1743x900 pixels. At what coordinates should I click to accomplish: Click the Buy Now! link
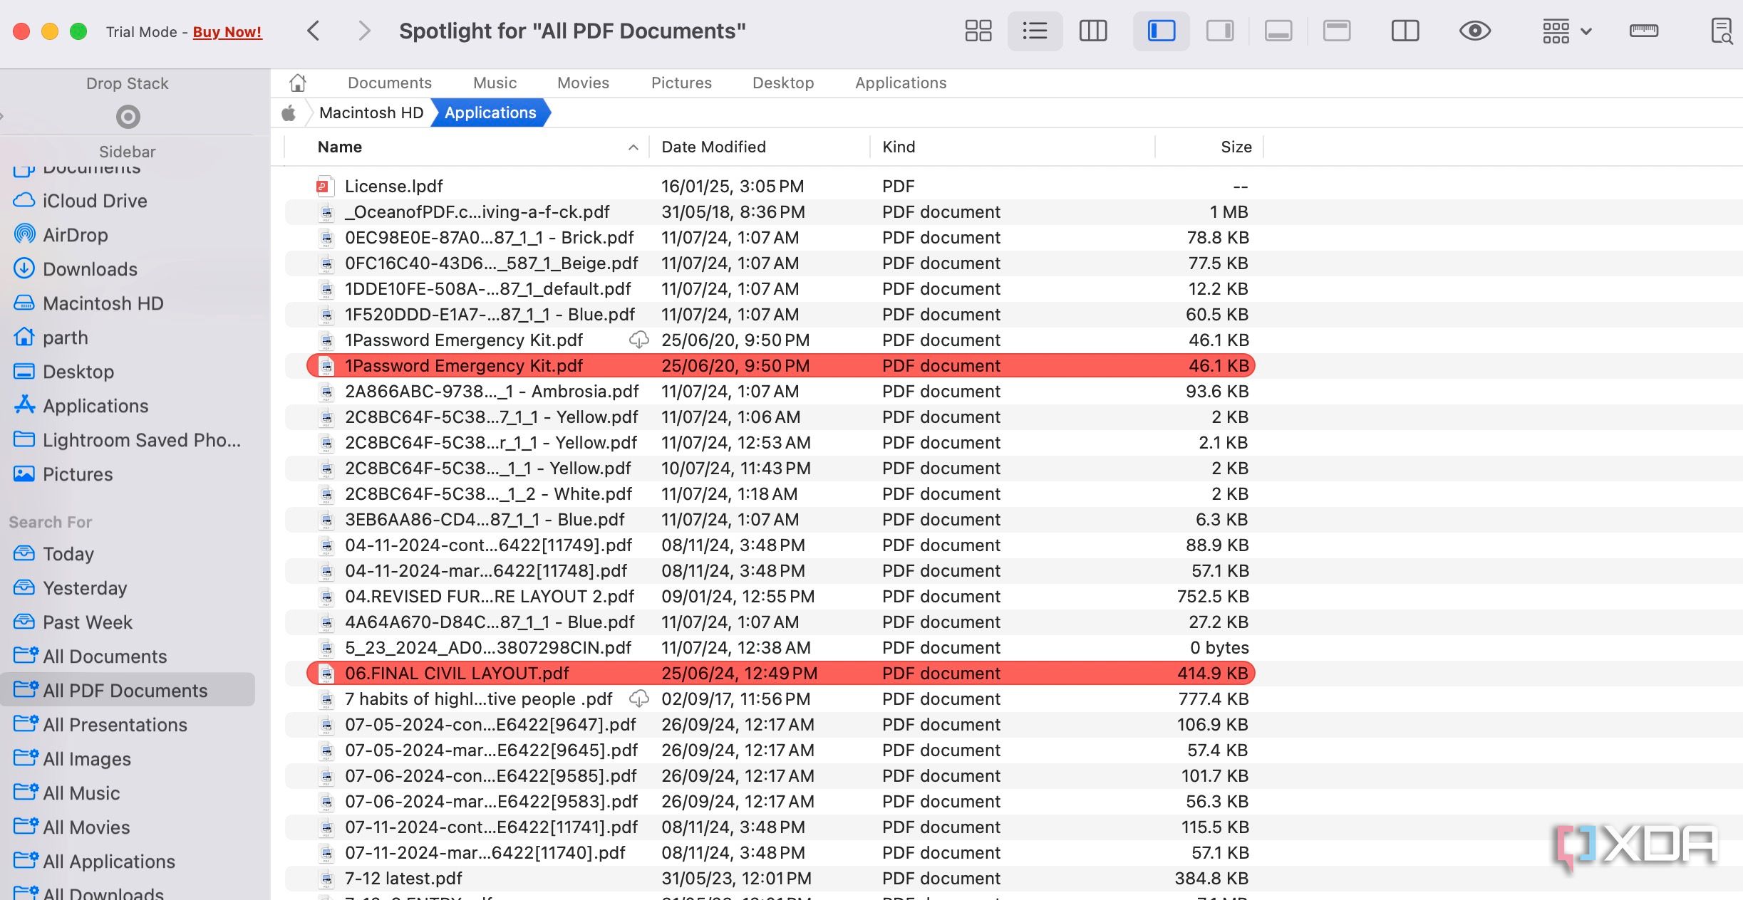coord(227,32)
